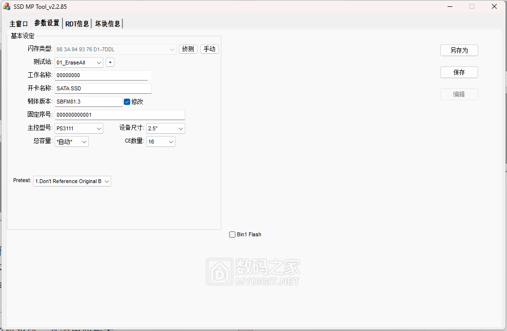
Task: Expand the 测试站 01_EraseAll dropdown
Action: [x=79, y=62]
